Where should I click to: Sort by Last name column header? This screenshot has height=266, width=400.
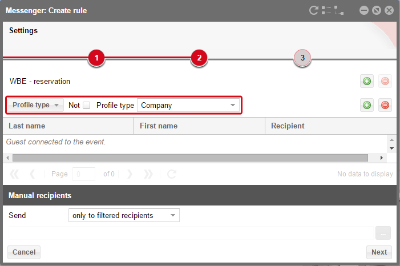tap(68, 126)
